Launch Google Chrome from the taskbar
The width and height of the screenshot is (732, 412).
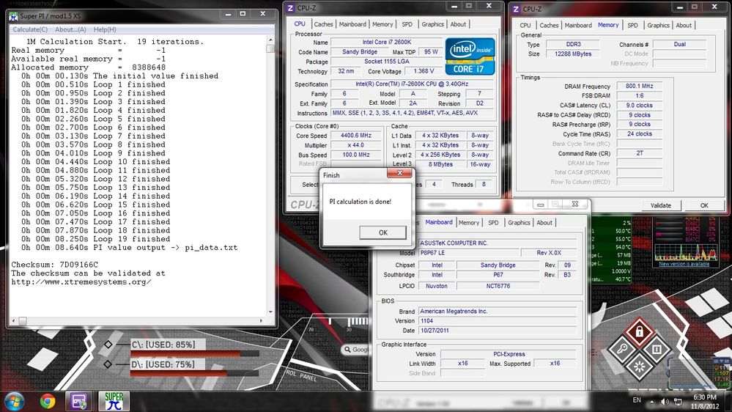pyautogui.click(x=47, y=401)
